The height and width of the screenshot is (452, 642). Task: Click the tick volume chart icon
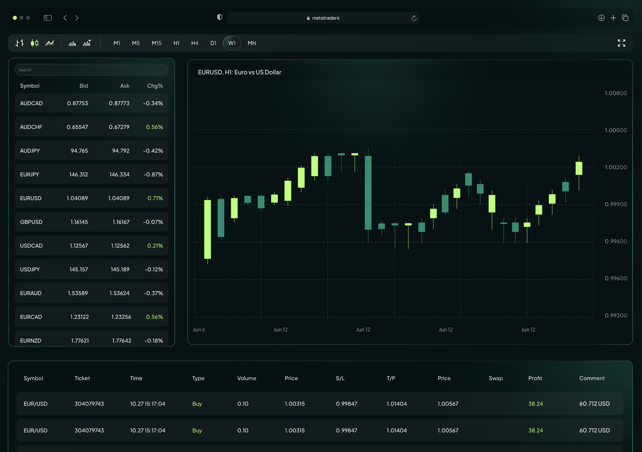(x=87, y=43)
